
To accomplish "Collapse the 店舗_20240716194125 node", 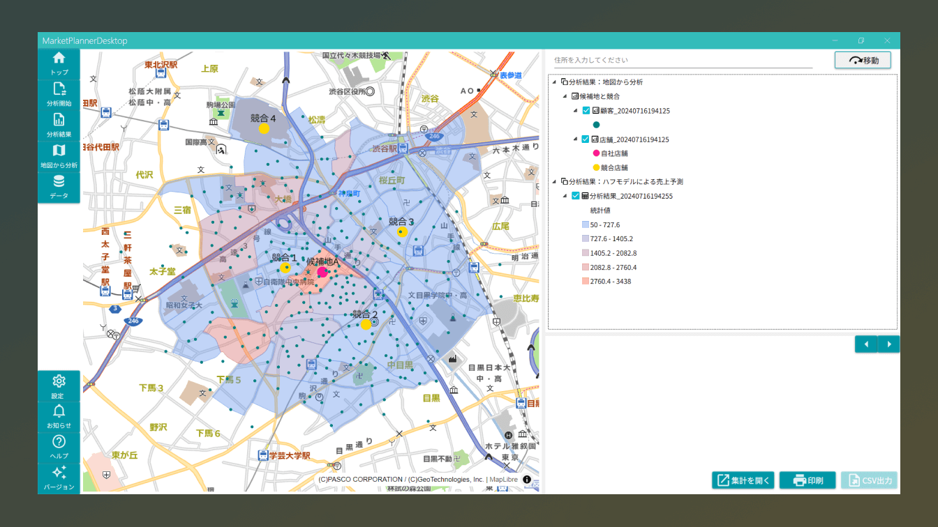I will pyautogui.click(x=576, y=139).
